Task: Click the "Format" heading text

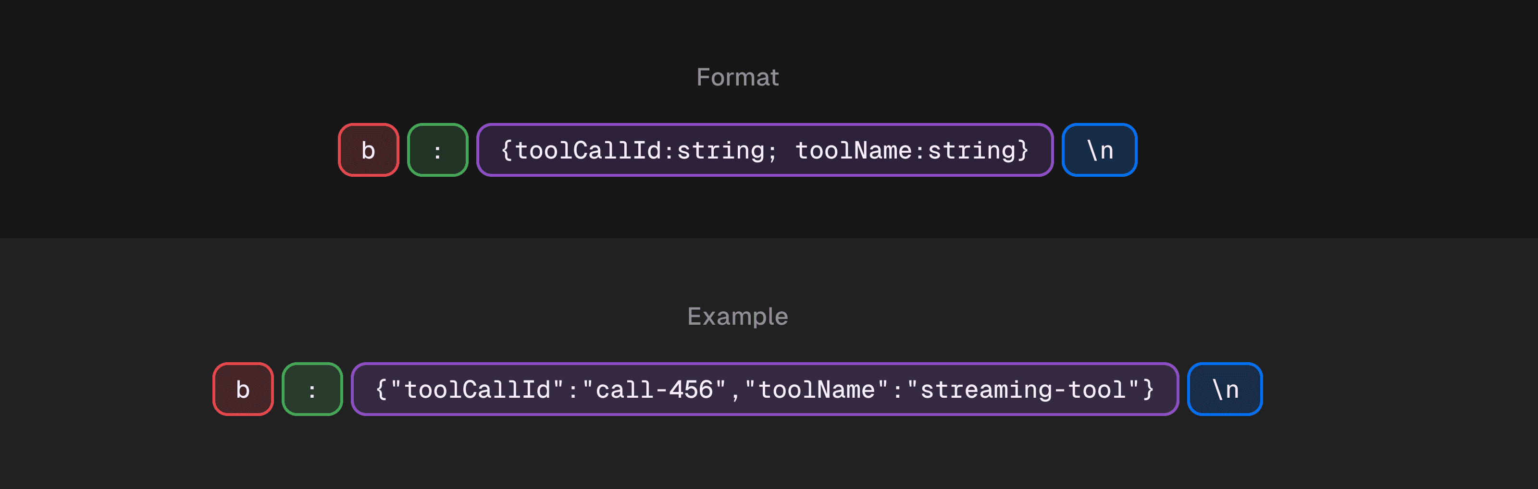Action: [737, 77]
